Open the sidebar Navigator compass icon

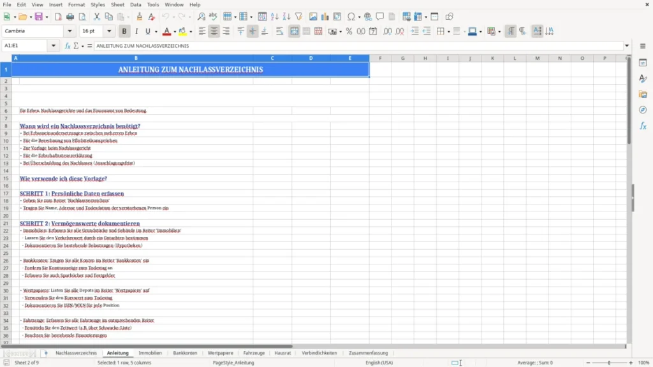pyautogui.click(x=643, y=110)
